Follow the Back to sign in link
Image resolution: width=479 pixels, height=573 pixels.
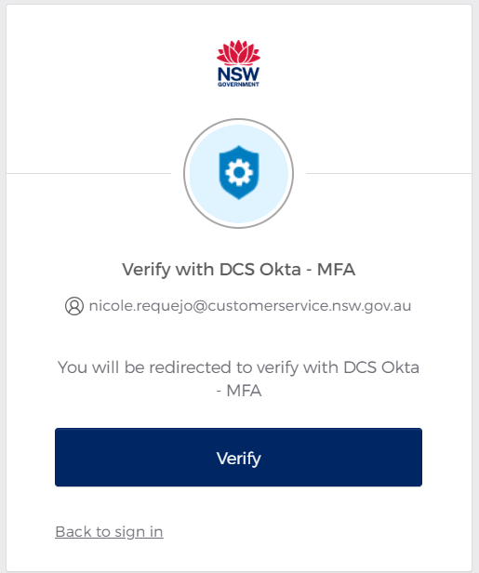coord(109,532)
